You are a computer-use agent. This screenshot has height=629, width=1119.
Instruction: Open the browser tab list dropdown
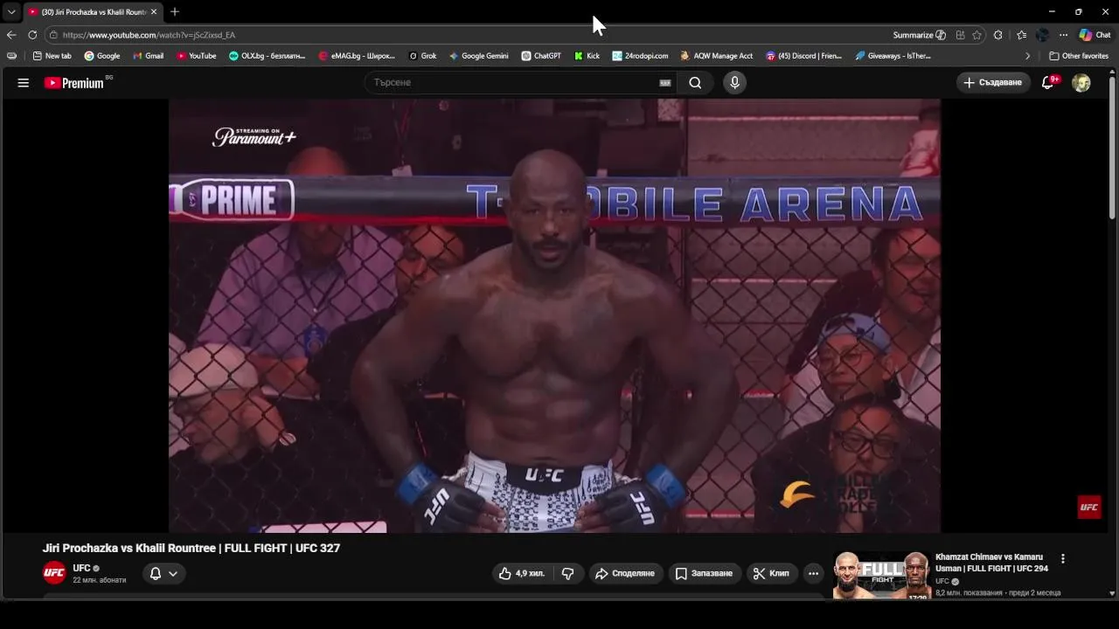[11, 11]
